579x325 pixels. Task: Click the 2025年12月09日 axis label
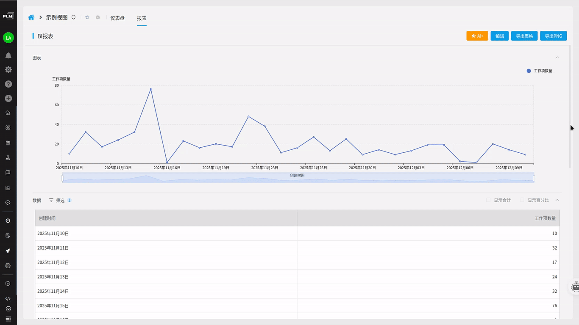point(509,168)
